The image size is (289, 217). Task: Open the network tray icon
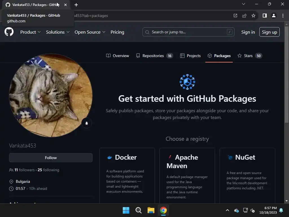[x=245, y=210]
